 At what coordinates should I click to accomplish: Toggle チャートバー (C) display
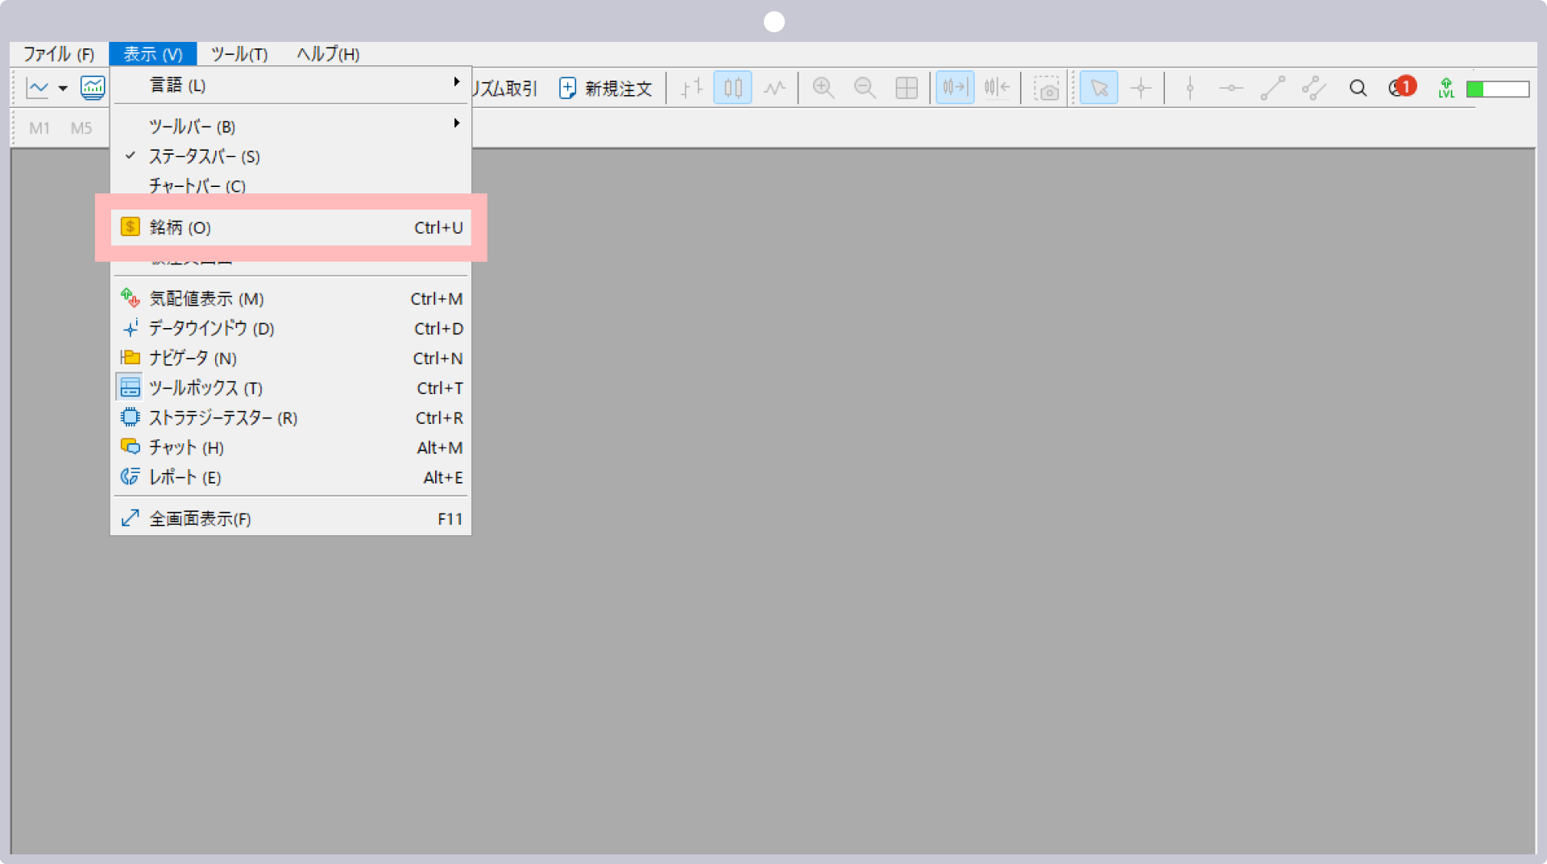click(x=291, y=185)
